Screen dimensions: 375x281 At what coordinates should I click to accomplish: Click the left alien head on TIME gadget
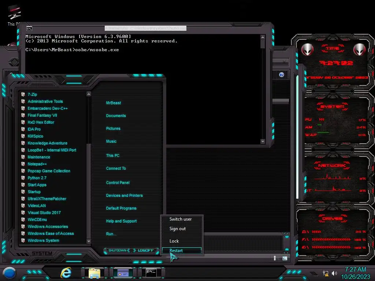point(307,50)
